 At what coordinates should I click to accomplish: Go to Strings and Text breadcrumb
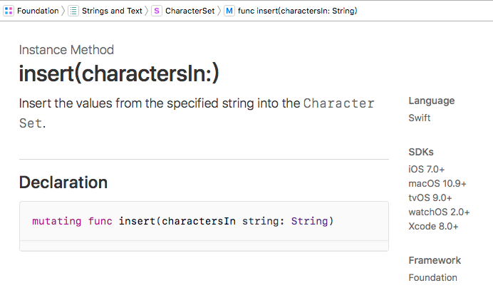point(112,11)
